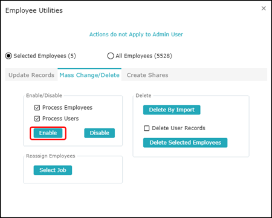Click Delete By Import
The image size is (272, 218).
coord(172,110)
